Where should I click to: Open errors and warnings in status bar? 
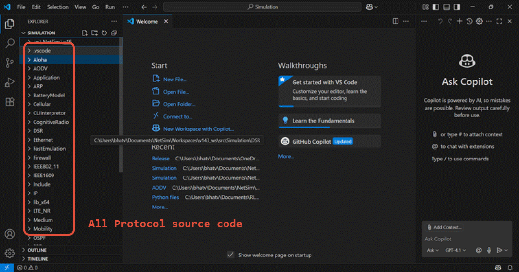point(28,267)
